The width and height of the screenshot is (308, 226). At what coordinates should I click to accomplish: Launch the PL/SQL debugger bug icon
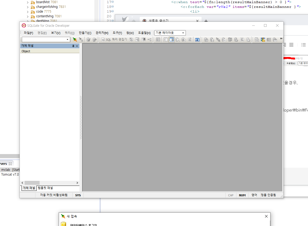[144, 40]
